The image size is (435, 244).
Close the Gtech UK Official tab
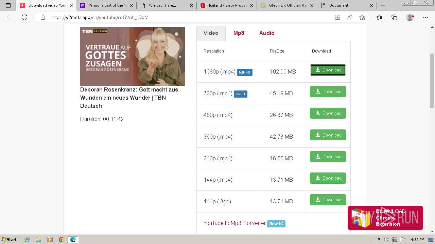coord(312,5)
